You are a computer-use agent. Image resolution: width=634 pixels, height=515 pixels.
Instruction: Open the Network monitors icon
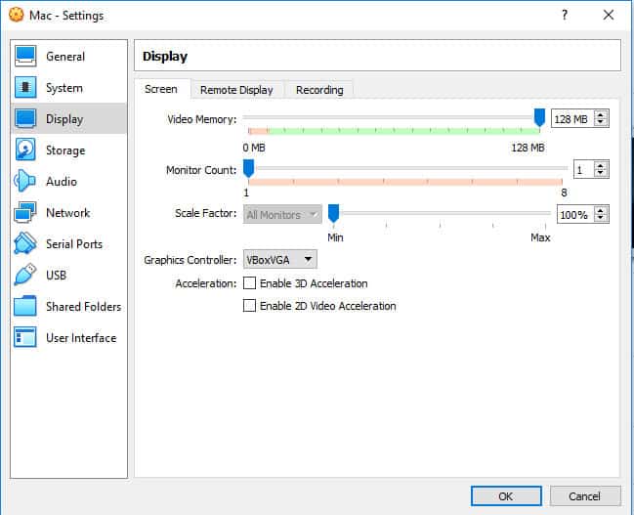[25, 212]
